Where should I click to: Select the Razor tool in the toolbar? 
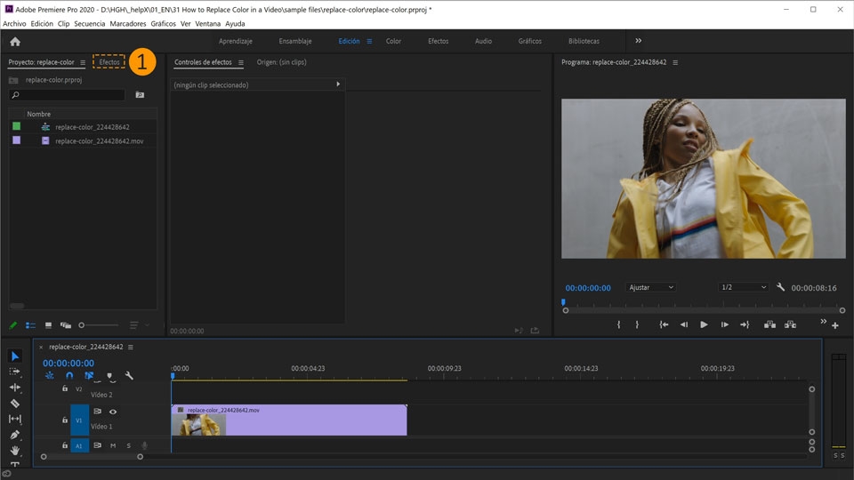(x=15, y=403)
